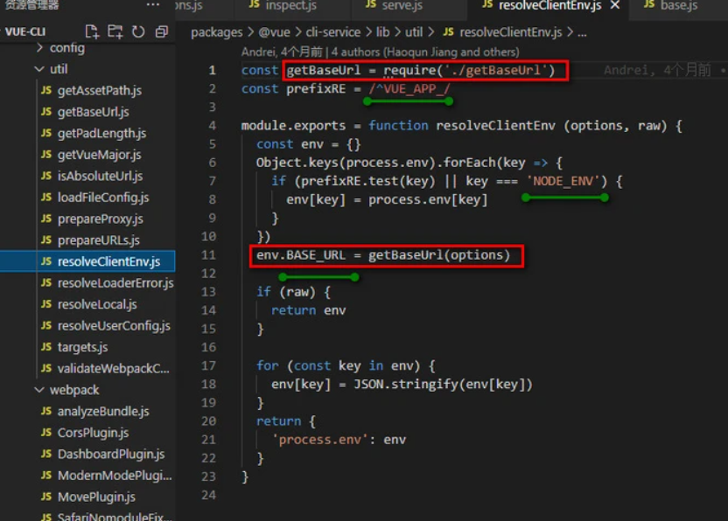Click the packages breadcrumb segment
This screenshot has height=521, width=728.
[216, 32]
